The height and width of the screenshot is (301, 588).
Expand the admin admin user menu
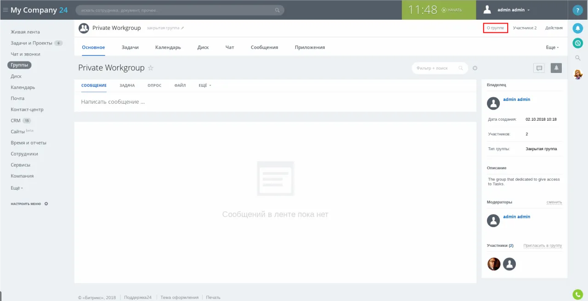click(514, 10)
